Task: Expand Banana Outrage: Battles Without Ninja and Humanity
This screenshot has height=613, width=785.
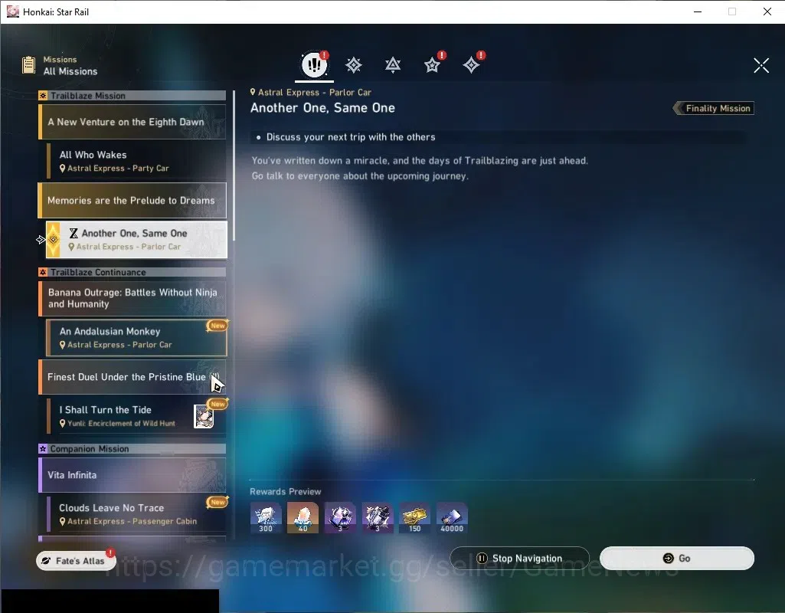Action: tap(132, 299)
